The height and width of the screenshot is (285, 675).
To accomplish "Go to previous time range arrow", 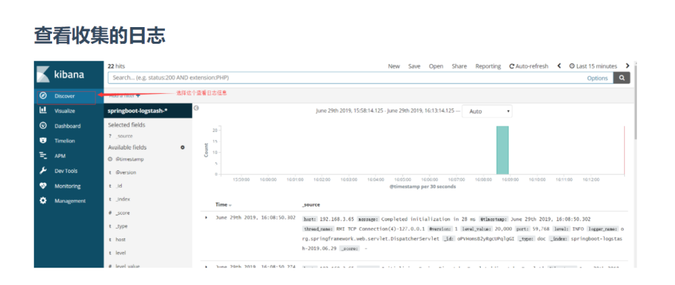I will click(x=559, y=66).
